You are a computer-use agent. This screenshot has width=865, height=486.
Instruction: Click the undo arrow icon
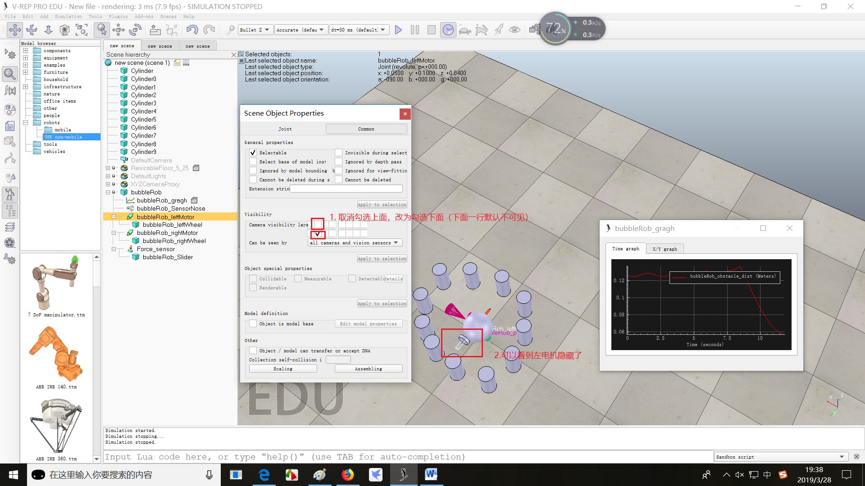[192, 30]
